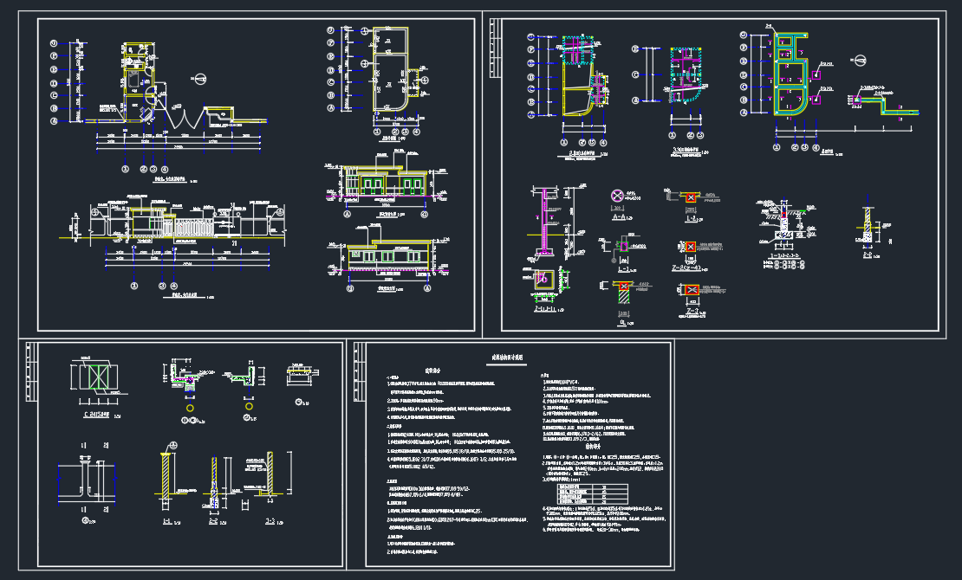Select the green window elevation labeled C 2415
The height and width of the screenshot is (580, 962).
click(95, 378)
